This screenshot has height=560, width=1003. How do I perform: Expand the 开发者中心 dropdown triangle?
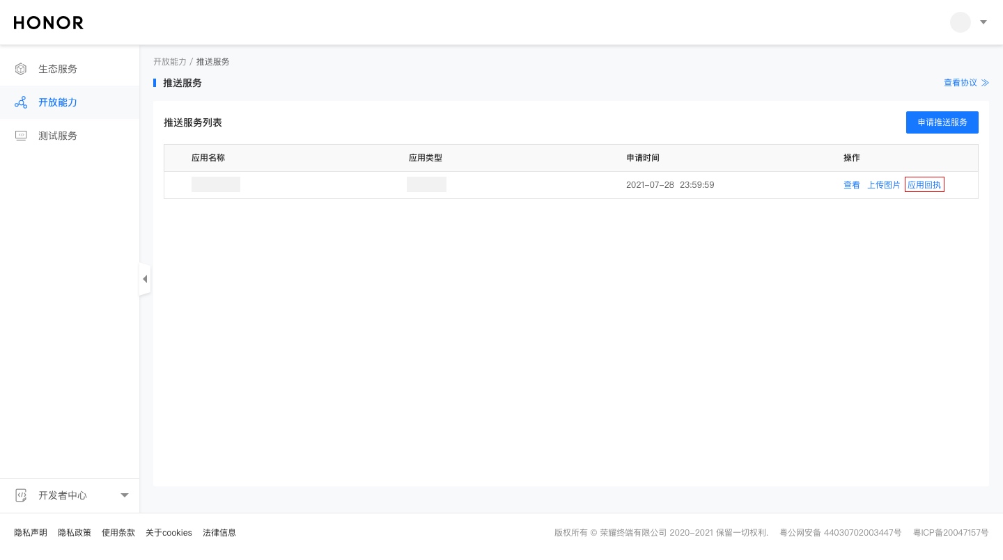click(x=125, y=495)
